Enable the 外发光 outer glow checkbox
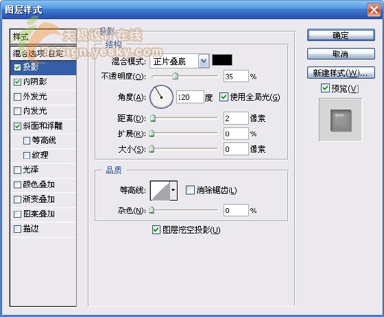This screenshot has width=384, height=317. pos(17,97)
